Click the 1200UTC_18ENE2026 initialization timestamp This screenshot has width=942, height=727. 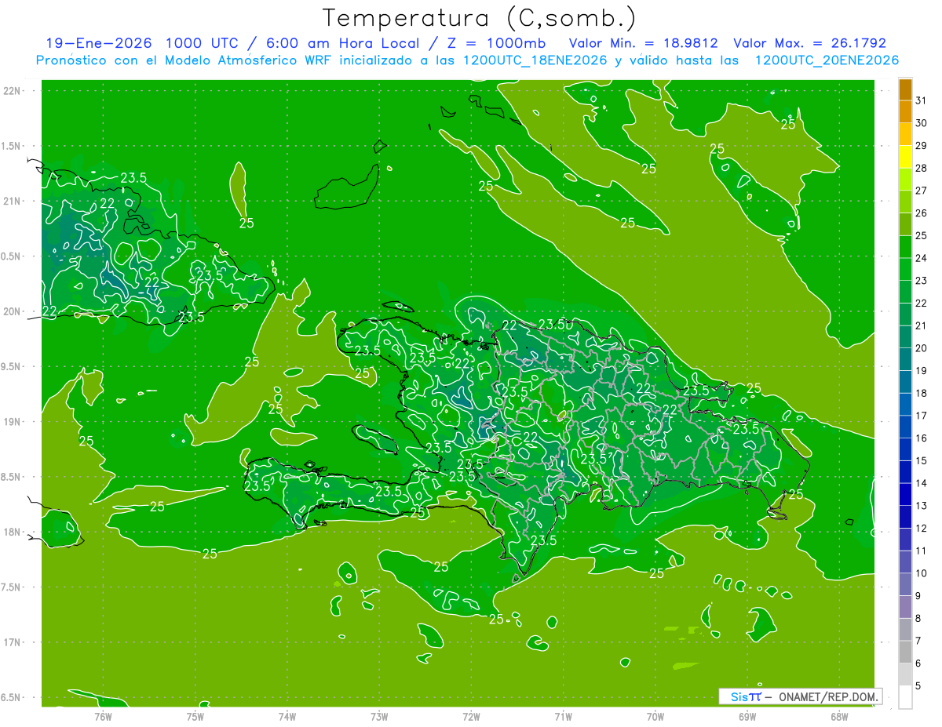pos(535,60)
